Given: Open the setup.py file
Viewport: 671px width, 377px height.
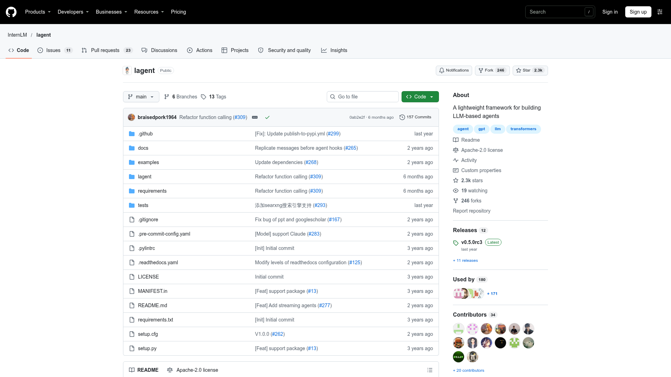Looking at the screenshot, I should [x=147, y=348].
